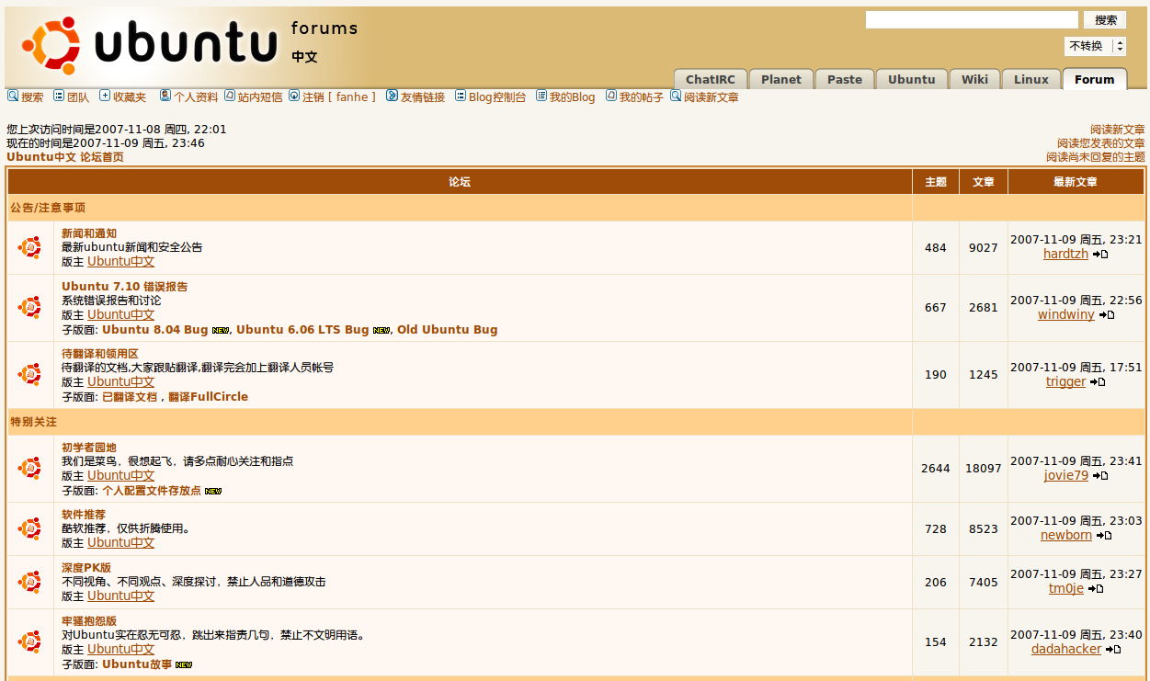Open the 已翻译文档 subforum
This screenshot has width=1150, height=681.
(x=129, y=397)
